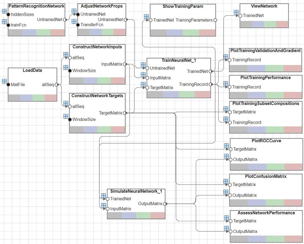Click grid icon by ConstructNetworkTargets WindowSize
The image size is (304, 244).
click(66, 116)
